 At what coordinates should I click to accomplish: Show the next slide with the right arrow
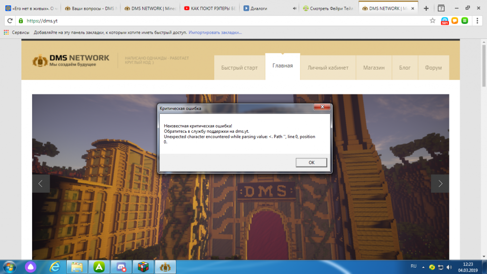click(x=440, y=183)
